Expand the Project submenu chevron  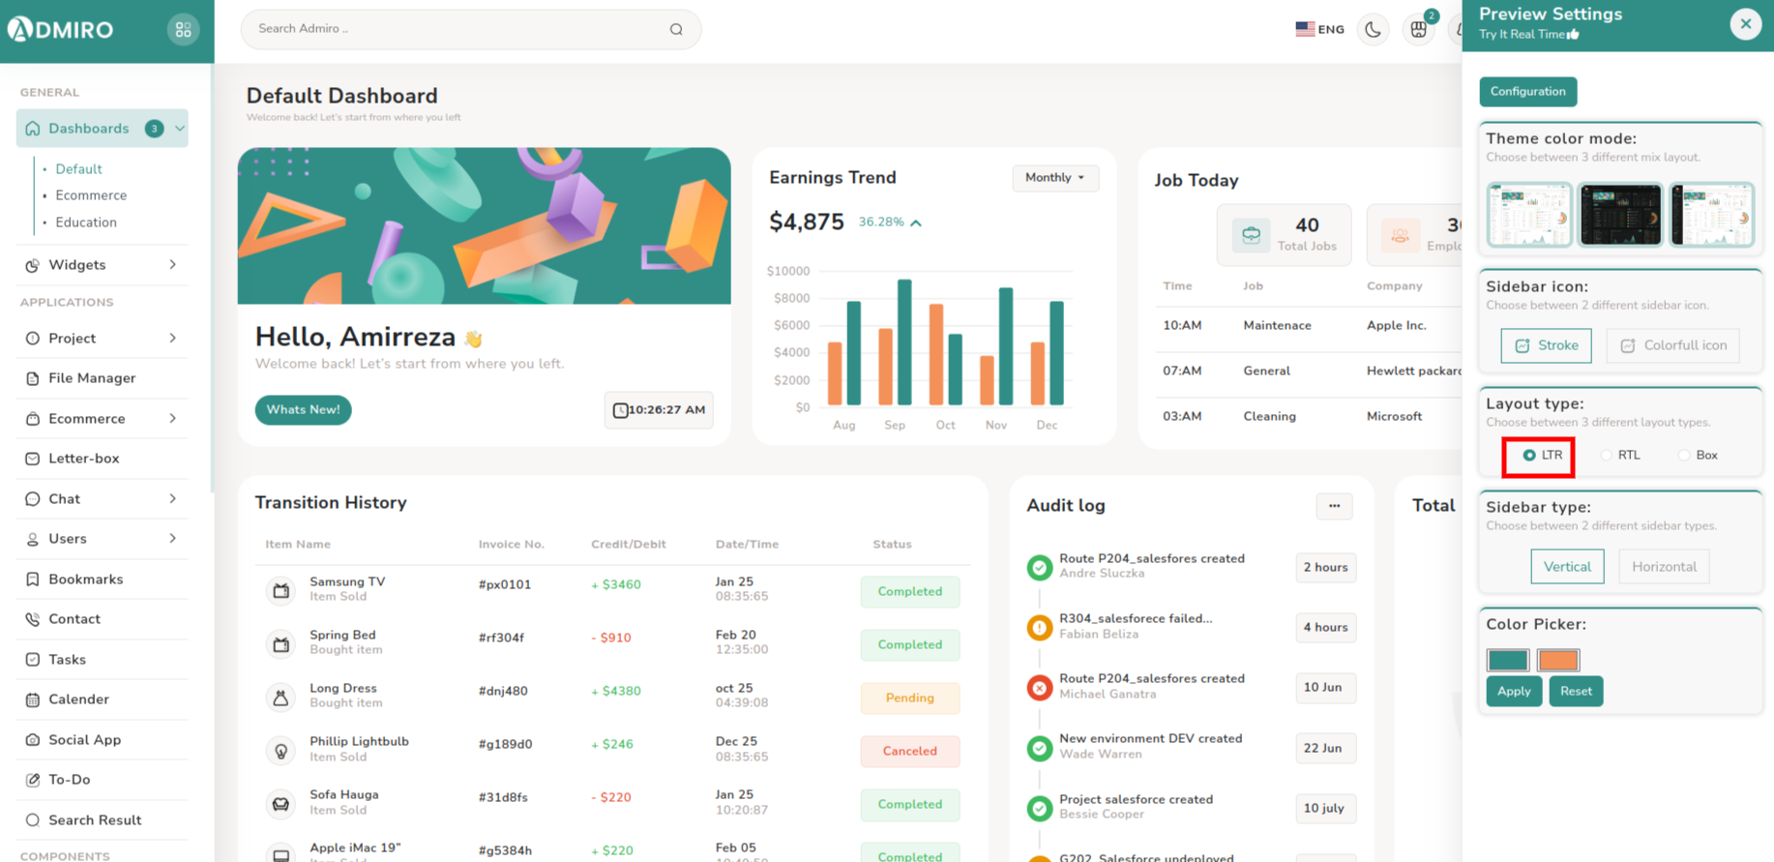[173, 339]
